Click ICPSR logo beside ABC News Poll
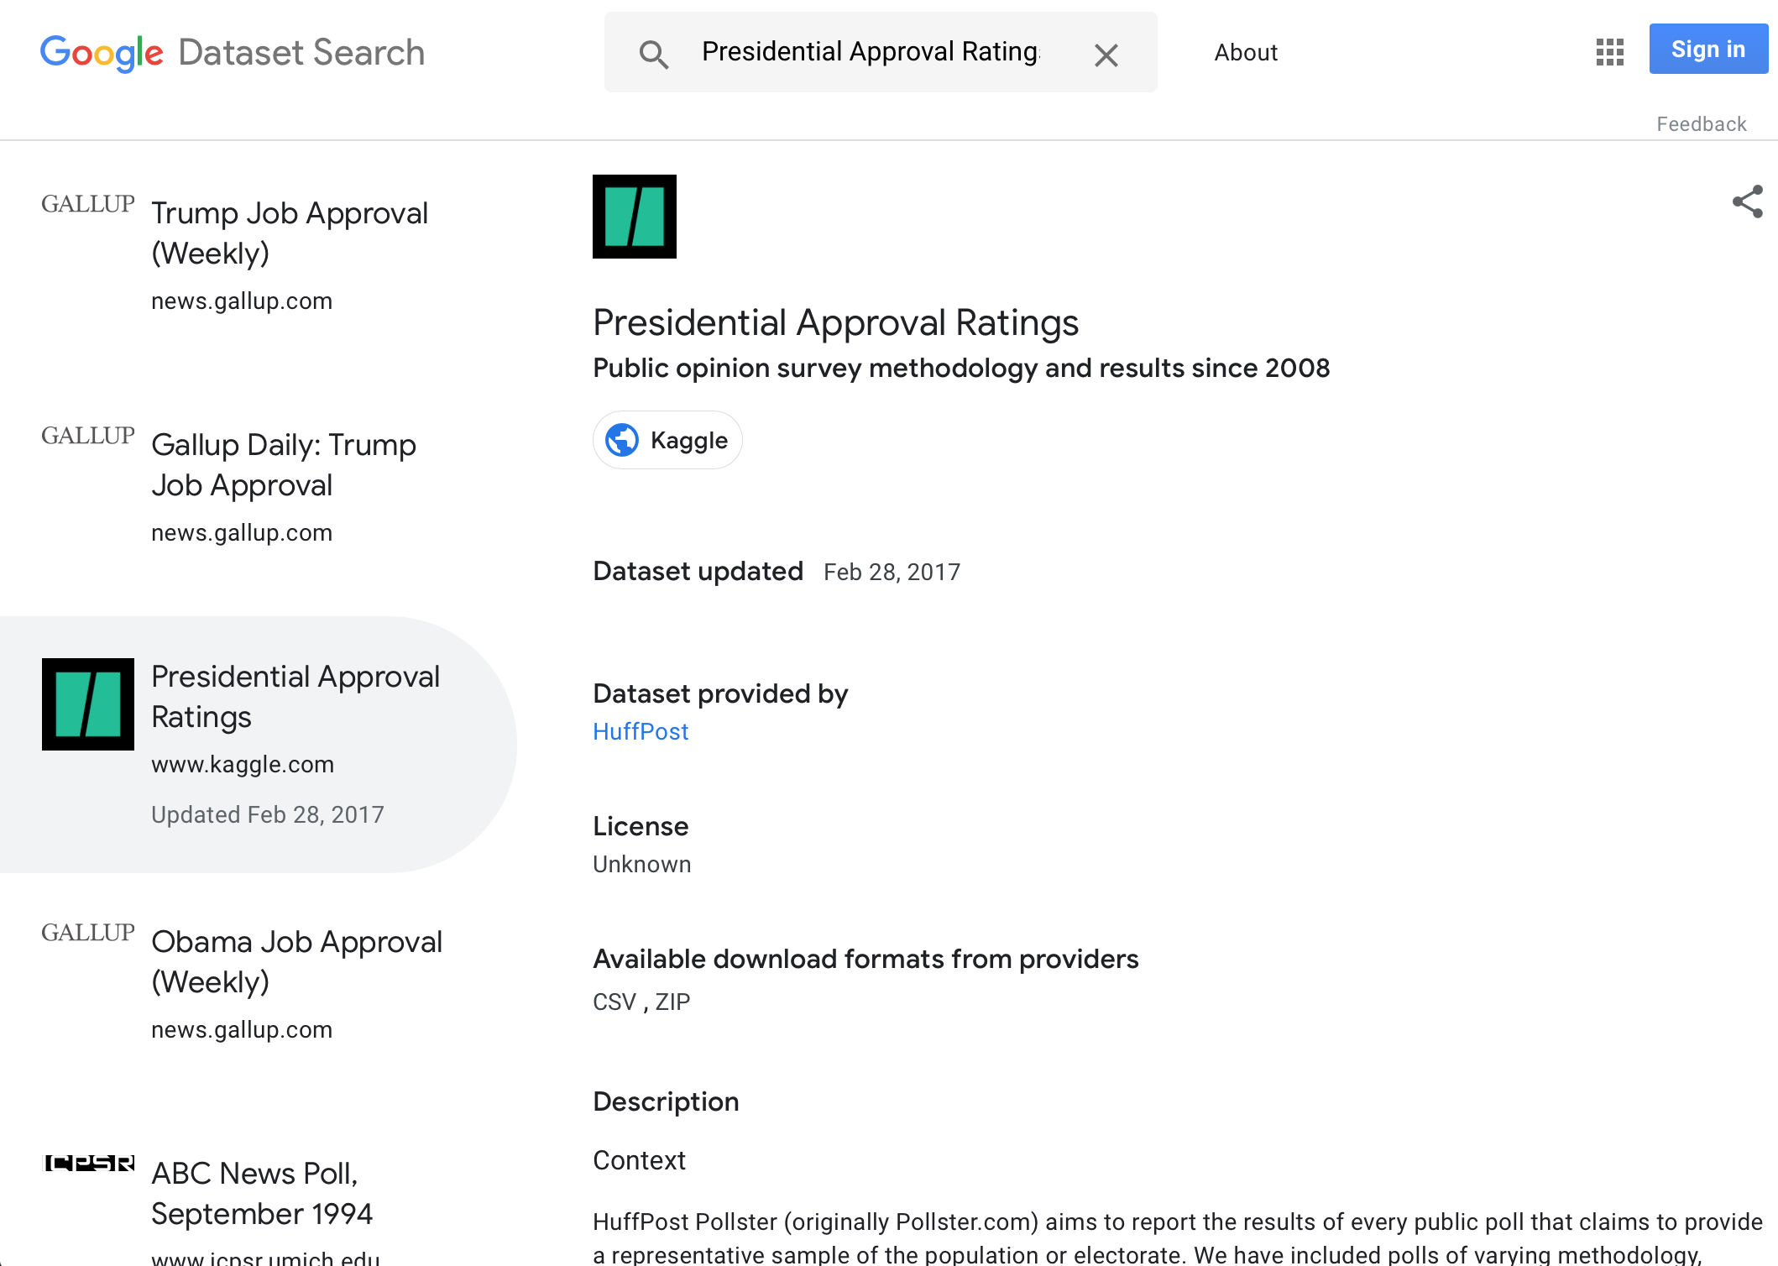 pos(88,1163)
